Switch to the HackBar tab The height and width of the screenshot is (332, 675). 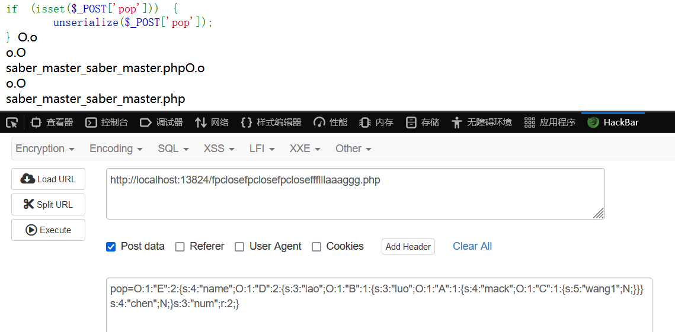click(x=613, y=123)
